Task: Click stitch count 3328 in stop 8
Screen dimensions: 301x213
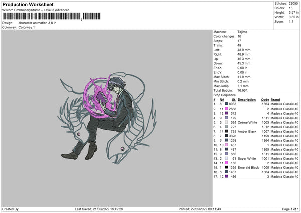Action: [232, 136]
